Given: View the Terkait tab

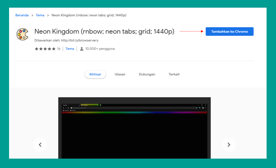Looking at the screenshot, I should [x=174, y=74].
